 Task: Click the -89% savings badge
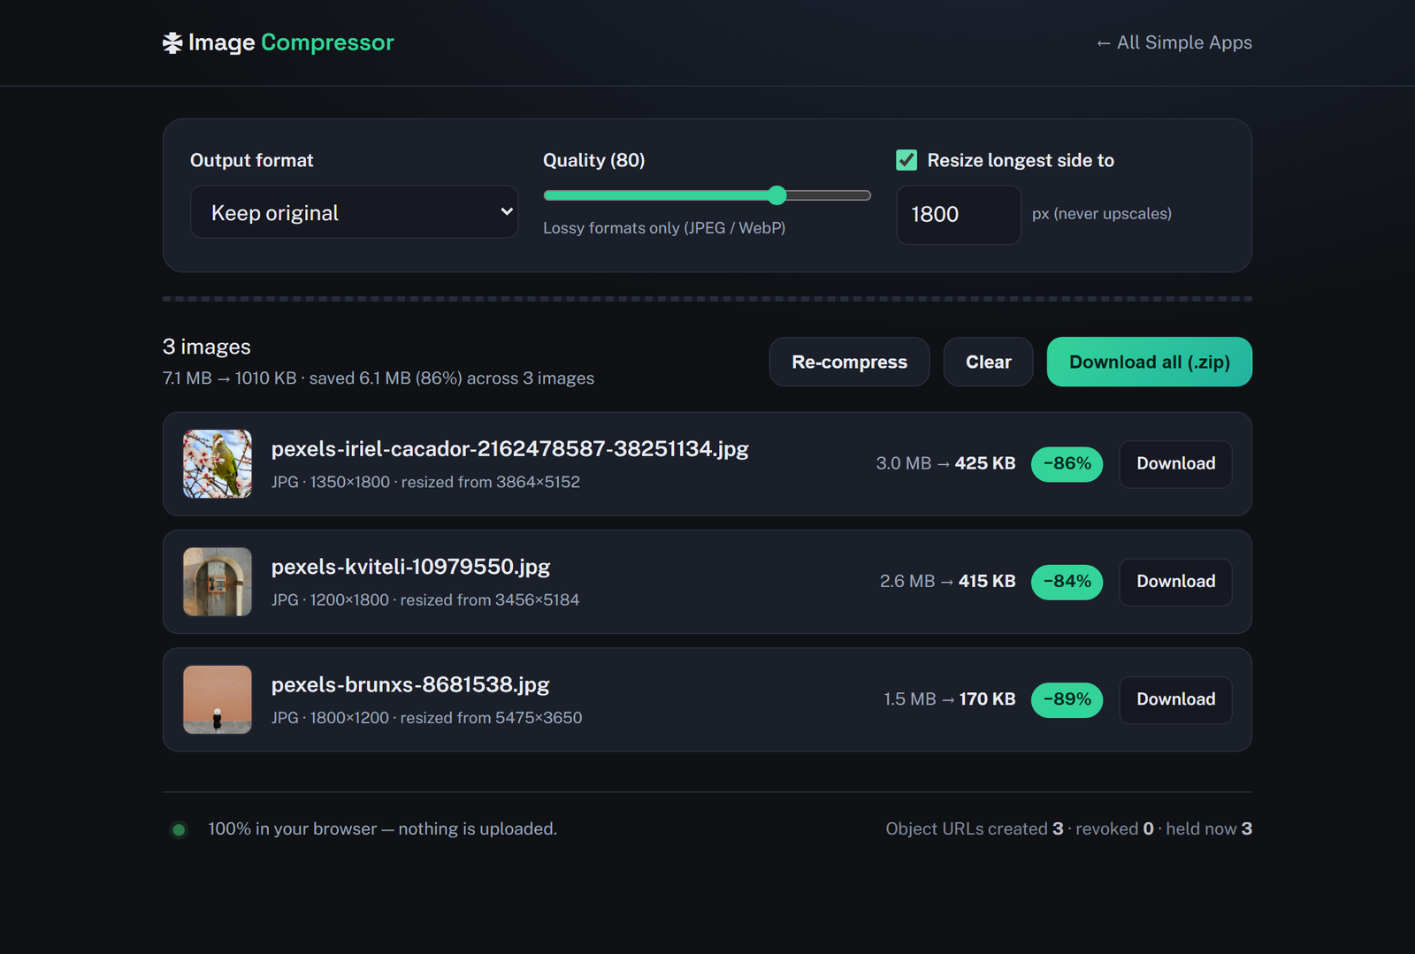(x=1067, y=699)
